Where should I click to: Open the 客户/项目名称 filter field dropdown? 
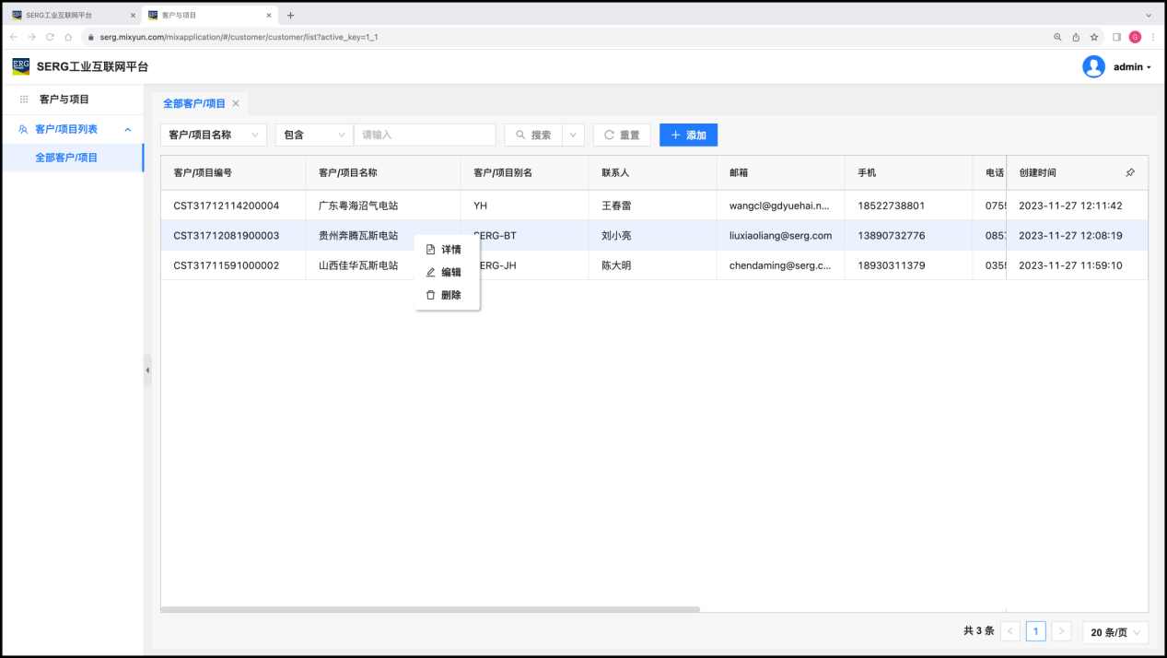(213, 135)
